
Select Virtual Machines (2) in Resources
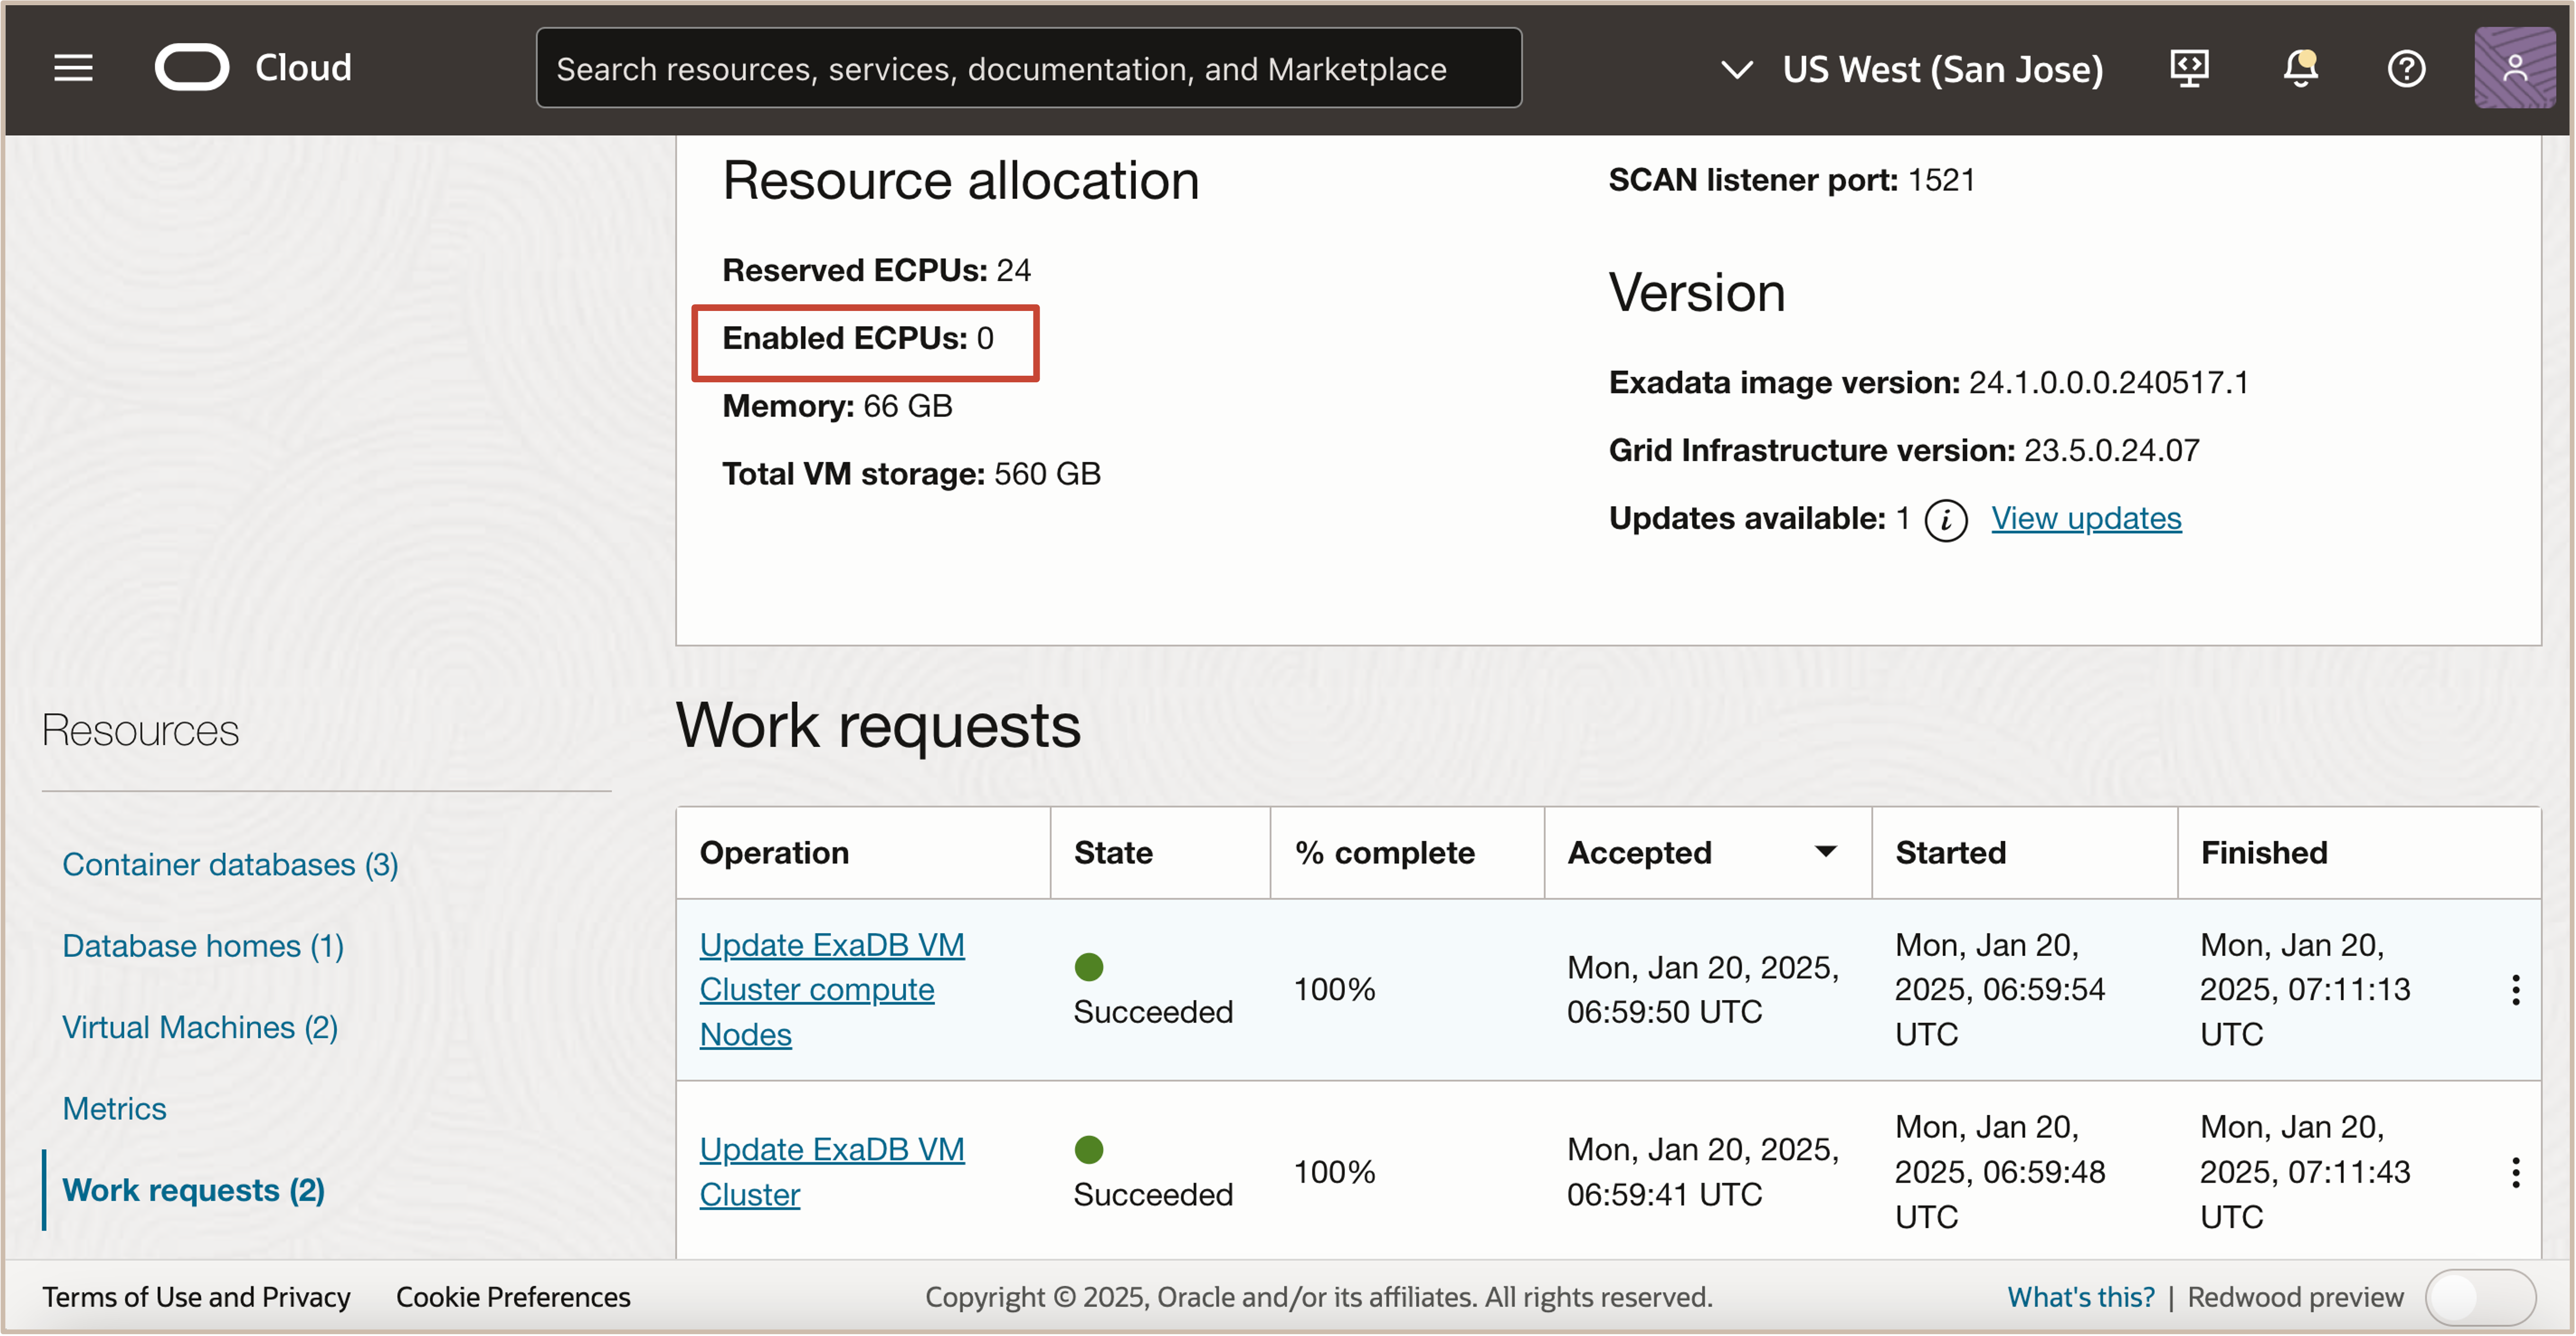coord(200,1027)
